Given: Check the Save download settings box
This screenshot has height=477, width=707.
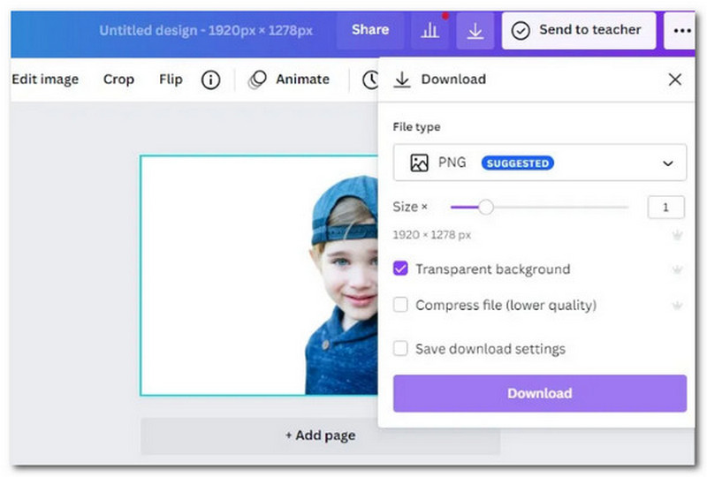Looking at the screenshot, I should [400, 349].
